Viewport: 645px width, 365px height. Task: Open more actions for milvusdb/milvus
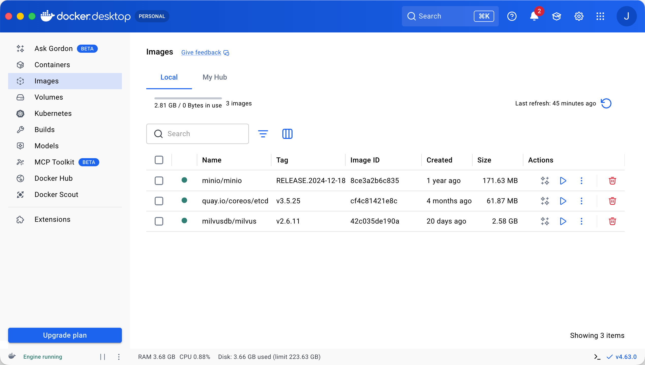[x=582, y=221]
